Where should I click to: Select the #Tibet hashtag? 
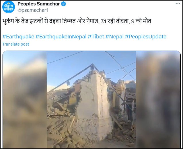pos(96,37)
